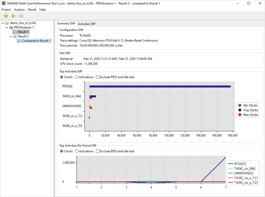Select Activations radio in Top Activities Diff

[x=77, y=77]
